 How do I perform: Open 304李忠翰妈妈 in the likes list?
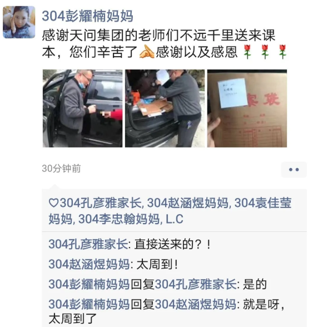pyautogui.click(x=119, y=219)
